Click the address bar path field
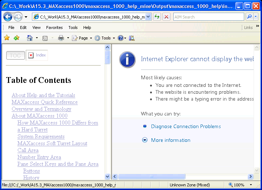262x190 pixels. [89, 17]
